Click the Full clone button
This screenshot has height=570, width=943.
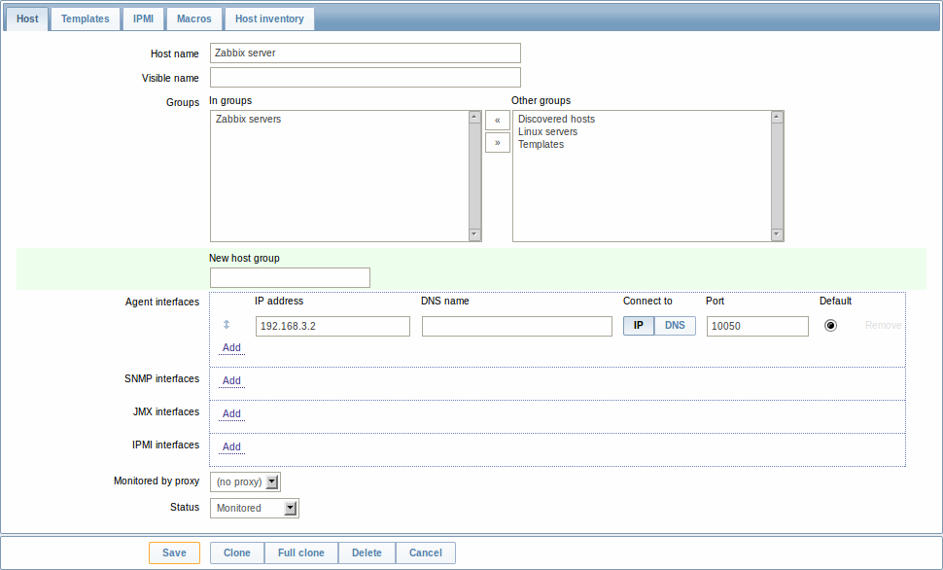[300, 553]
